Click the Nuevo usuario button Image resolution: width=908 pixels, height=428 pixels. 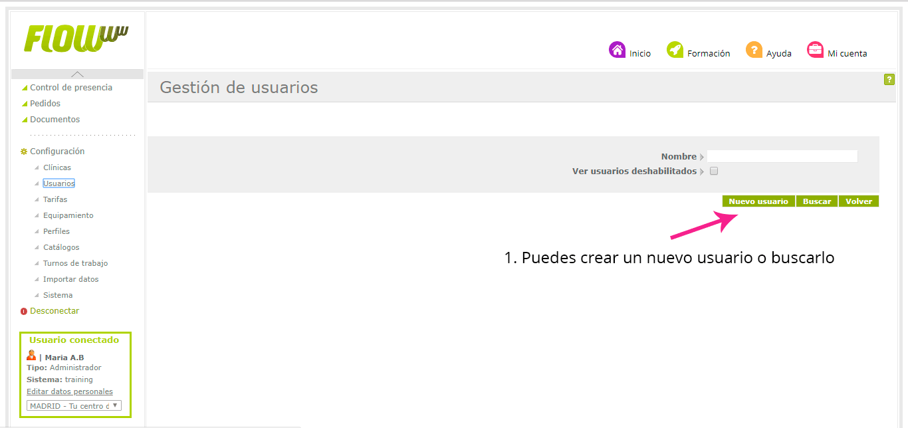point(758,201)
